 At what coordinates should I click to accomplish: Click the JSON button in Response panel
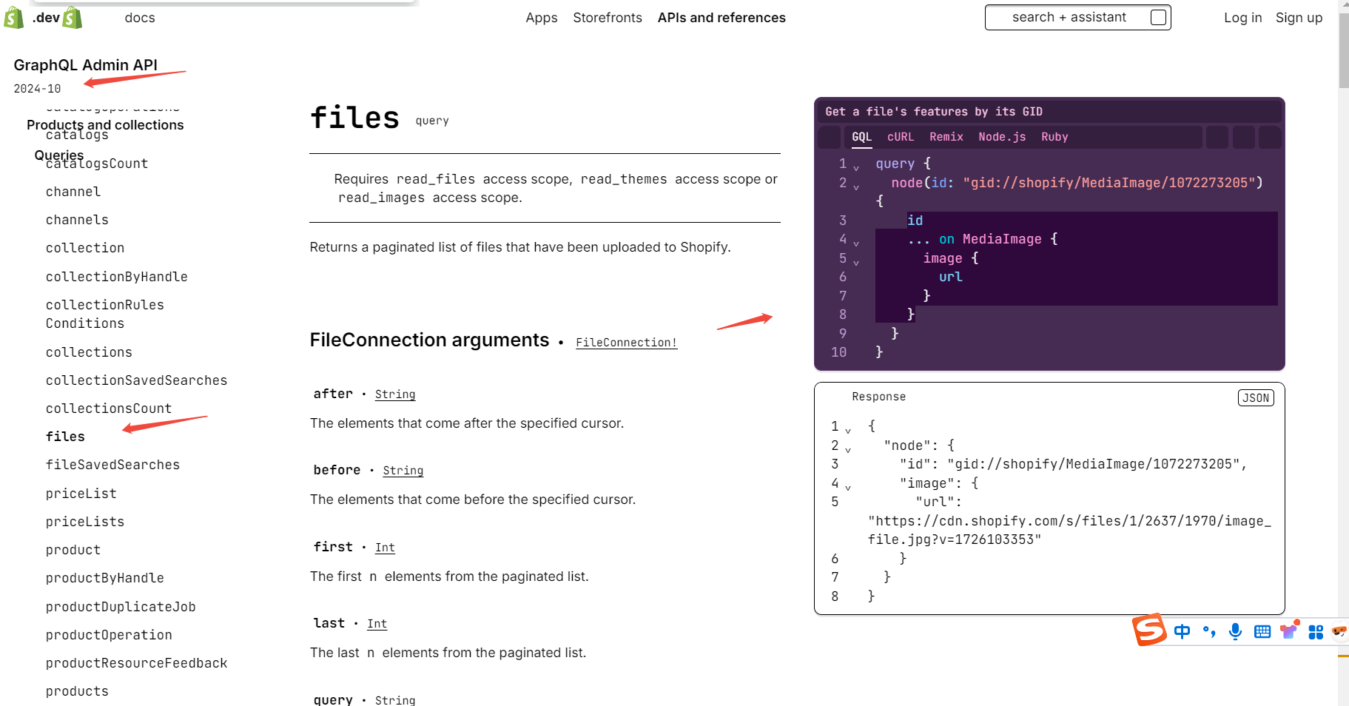tap(1256, 398)
